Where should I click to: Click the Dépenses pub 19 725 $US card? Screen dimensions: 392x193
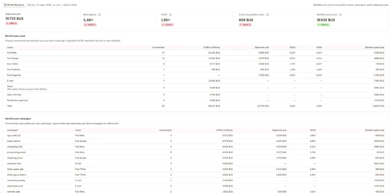click(x=40, y=19)
